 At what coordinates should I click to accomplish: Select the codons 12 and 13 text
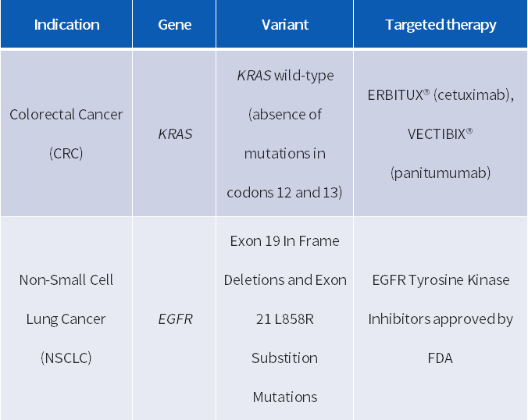[x=285, y=193]
